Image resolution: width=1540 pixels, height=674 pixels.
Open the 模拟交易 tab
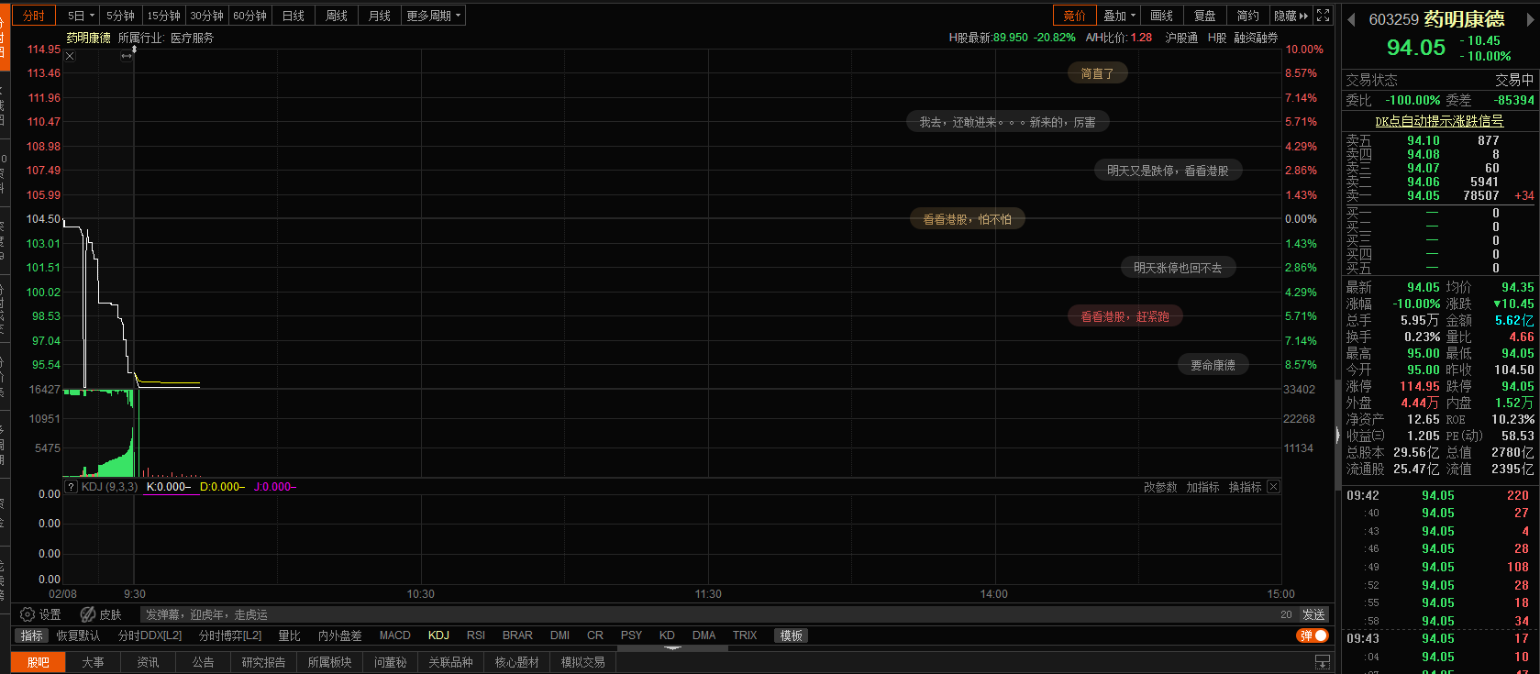tap(583, 662)
